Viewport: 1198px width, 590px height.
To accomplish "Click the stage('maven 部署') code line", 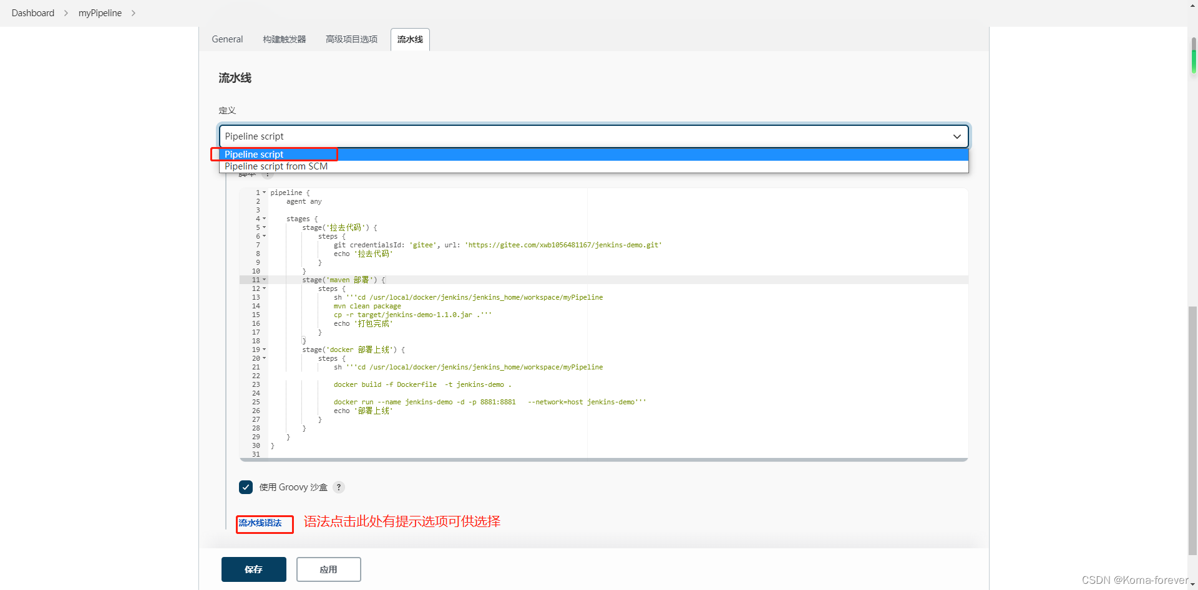I will tap(344, 280).
